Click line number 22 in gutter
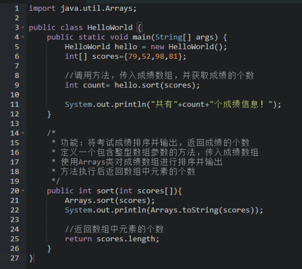This screenshot has width=302, height=269. pyautogui.click(x=14, y=210)
